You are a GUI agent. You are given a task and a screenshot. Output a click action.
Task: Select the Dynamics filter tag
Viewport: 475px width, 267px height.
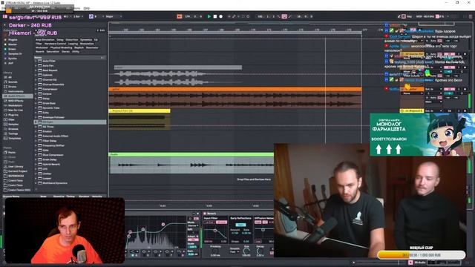86,39
